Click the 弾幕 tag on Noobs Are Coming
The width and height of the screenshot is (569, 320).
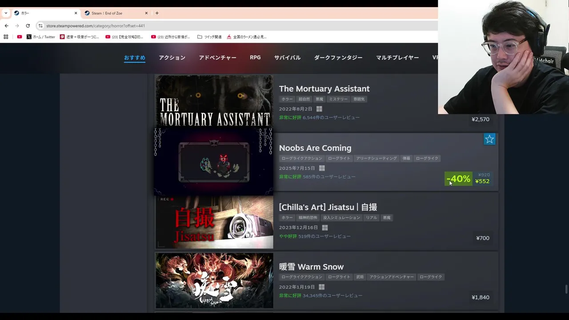[x=406, y=158]
